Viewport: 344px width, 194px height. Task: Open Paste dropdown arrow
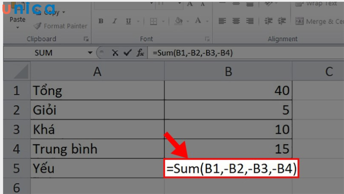click(x=18, y=28)
